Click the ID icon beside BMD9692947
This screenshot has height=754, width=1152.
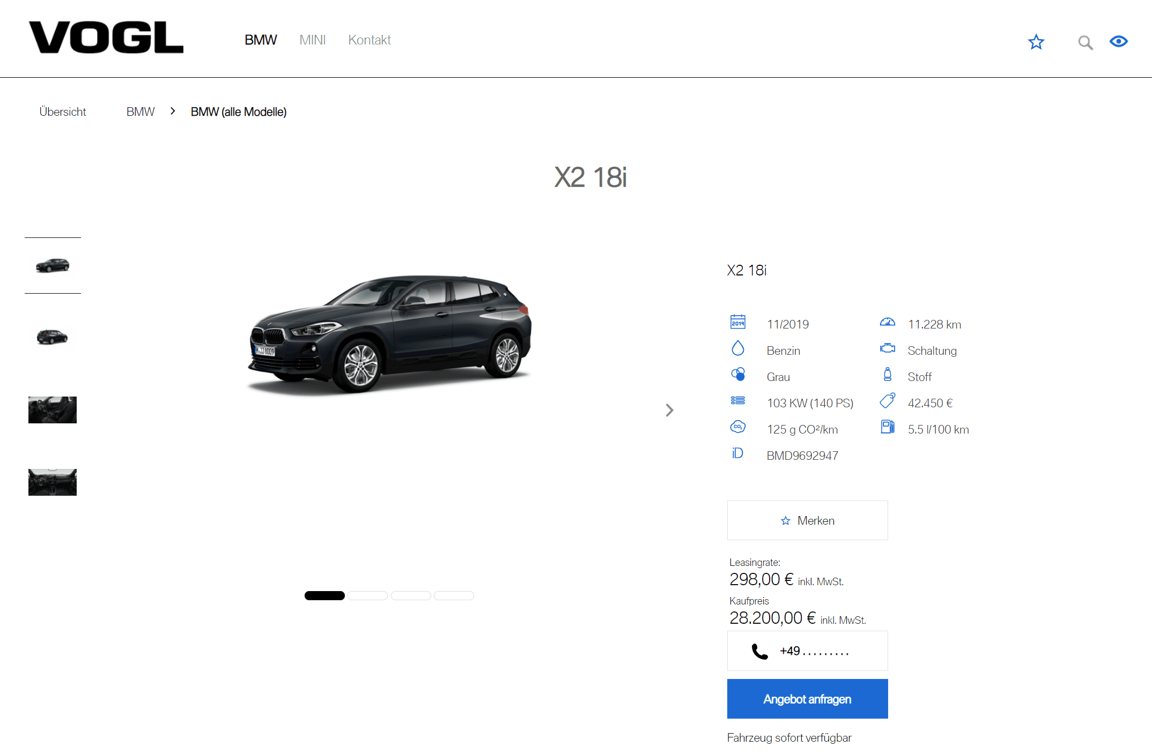pyautogui.click(x=738, y=453)
